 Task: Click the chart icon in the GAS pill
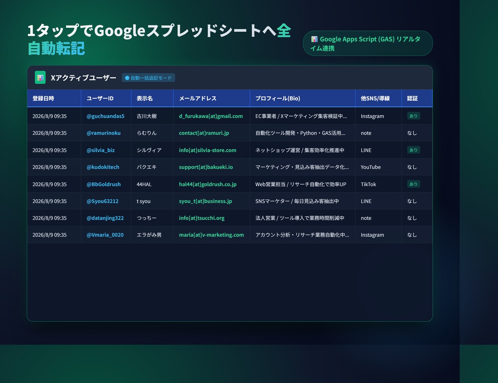(x=314, y=39)
